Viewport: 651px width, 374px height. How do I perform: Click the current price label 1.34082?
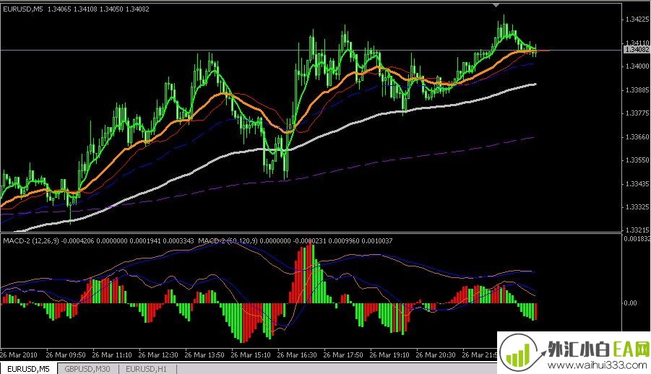[x=637, y=50]
